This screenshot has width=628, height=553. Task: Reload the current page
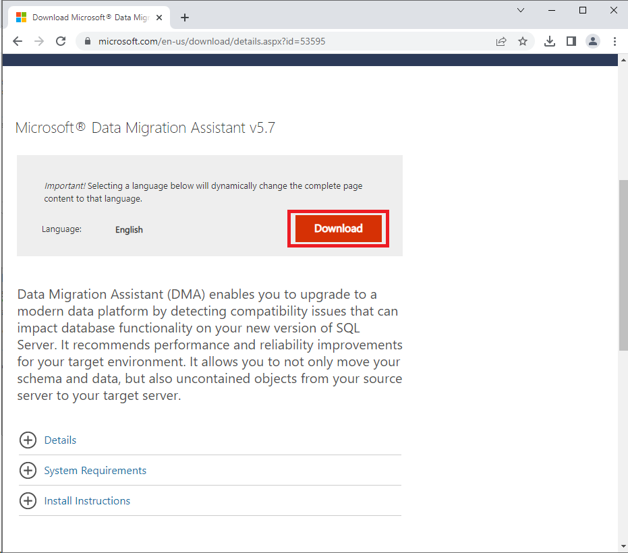click(x=61, y=41)
